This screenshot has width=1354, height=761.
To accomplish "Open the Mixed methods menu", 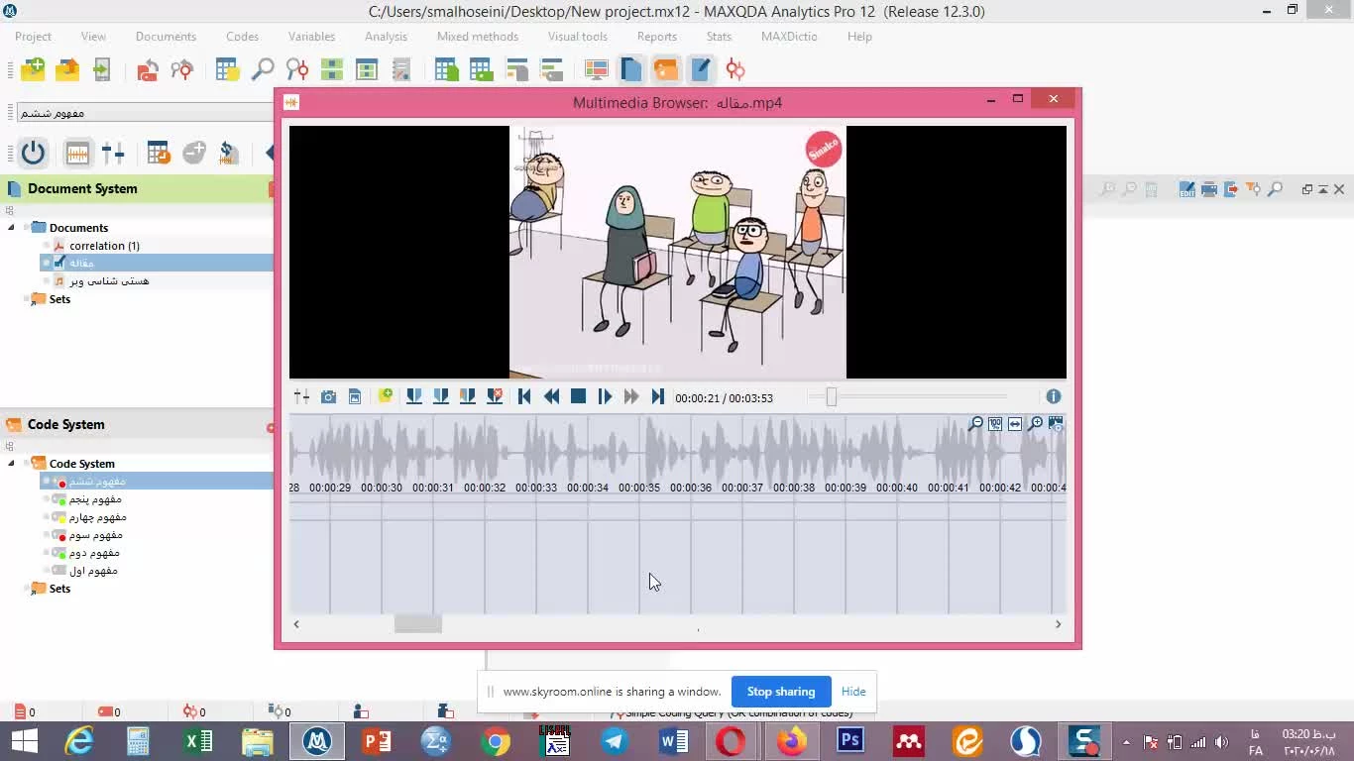I will pos(477,37).
